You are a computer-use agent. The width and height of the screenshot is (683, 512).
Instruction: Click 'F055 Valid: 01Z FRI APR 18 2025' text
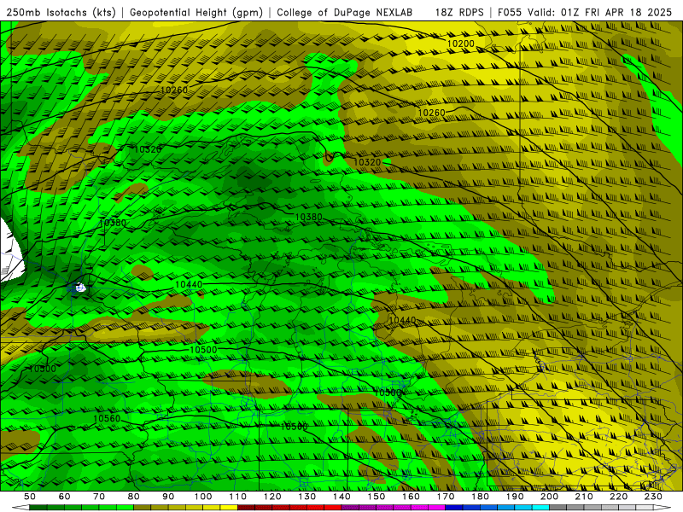pos(585,12)
